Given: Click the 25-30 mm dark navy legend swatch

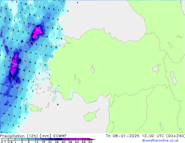Looking at the screenshot, I should point(59,139).
